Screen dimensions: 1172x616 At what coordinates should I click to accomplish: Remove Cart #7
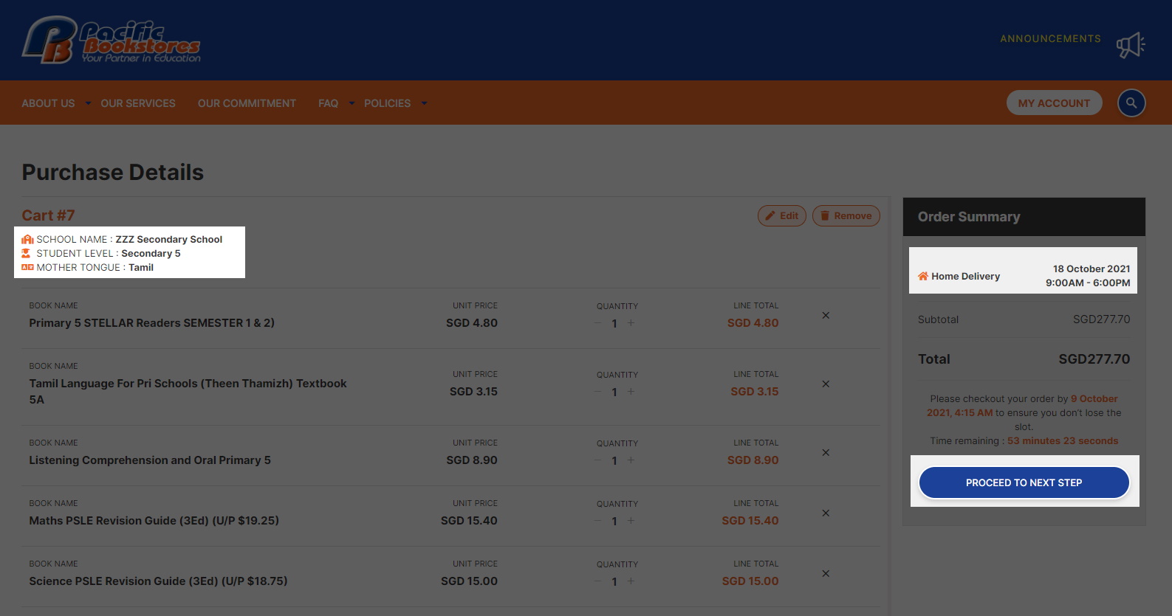846,215
